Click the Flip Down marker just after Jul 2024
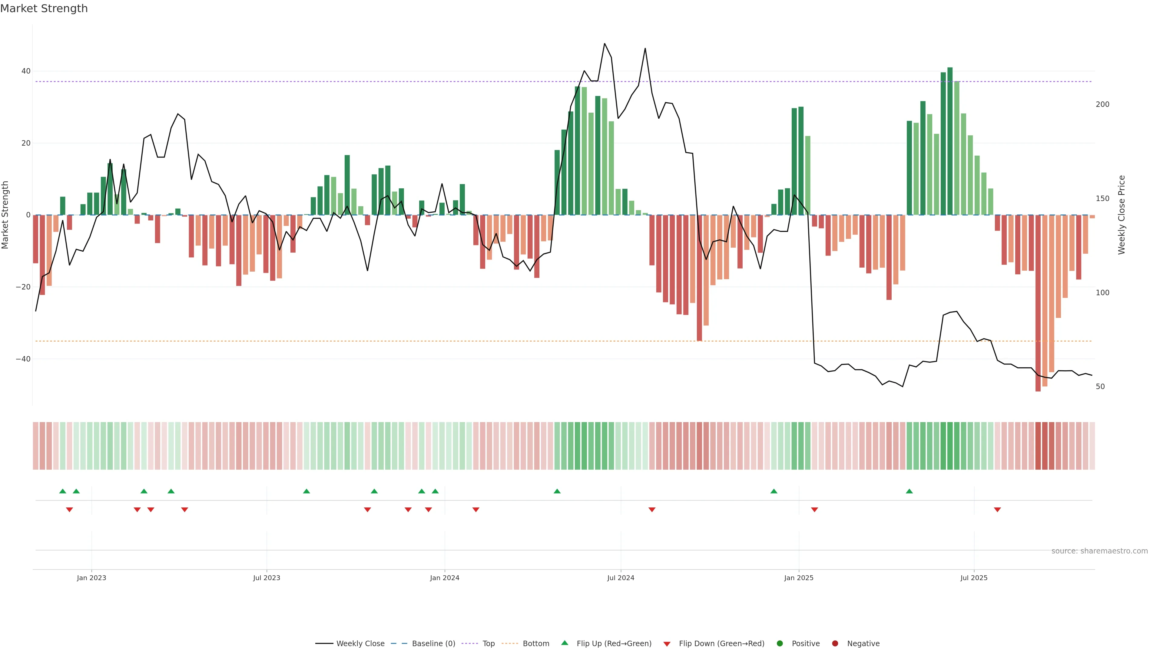This screenshot has width=1163, height=654. [652, 510]
